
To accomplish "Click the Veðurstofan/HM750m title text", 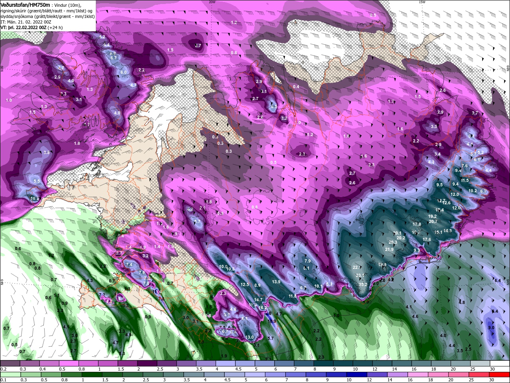I will pos(25,4).
